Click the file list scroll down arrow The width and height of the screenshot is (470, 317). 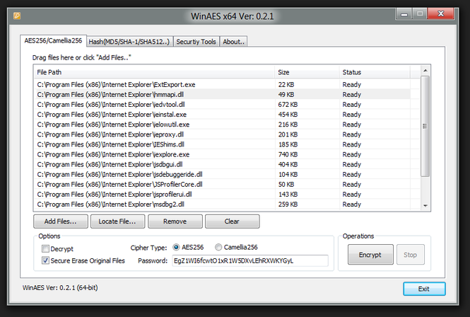tap(425, 205)
